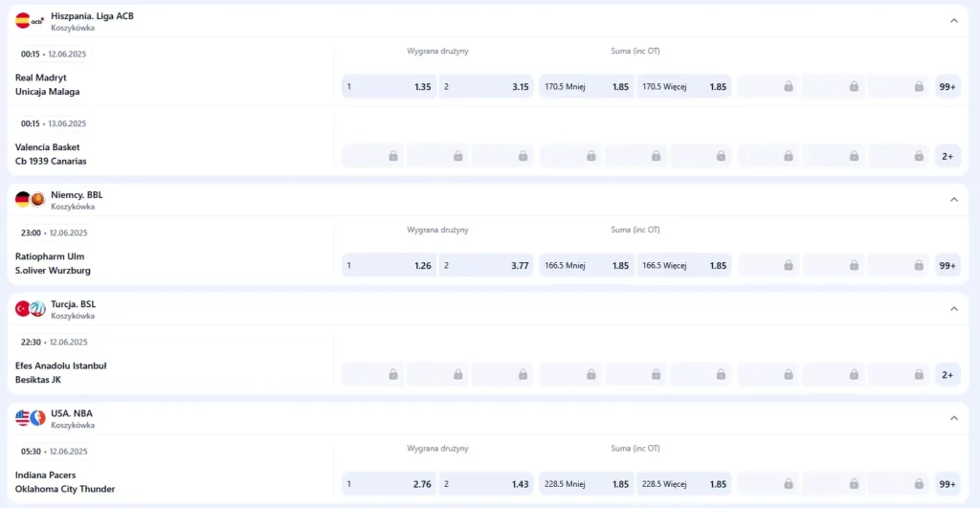The image size is (980, 508).
Task: Collapse the Hiszpania Liga ACB section
Action: (953, 21)
